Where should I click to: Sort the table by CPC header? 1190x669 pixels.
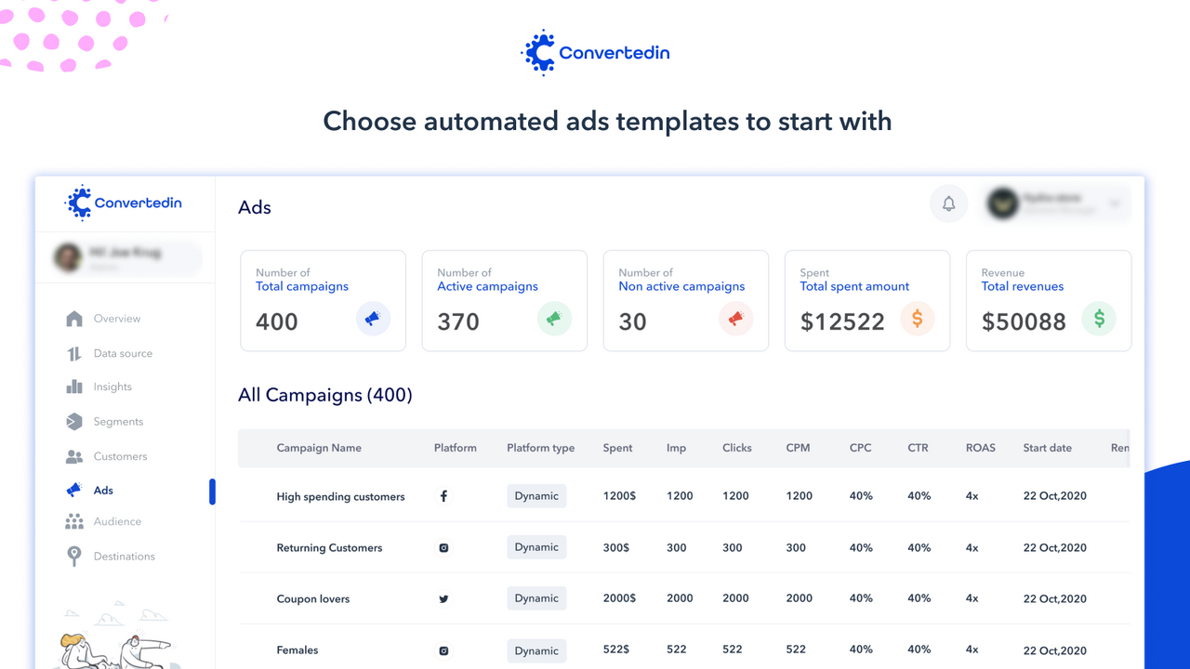861,448
